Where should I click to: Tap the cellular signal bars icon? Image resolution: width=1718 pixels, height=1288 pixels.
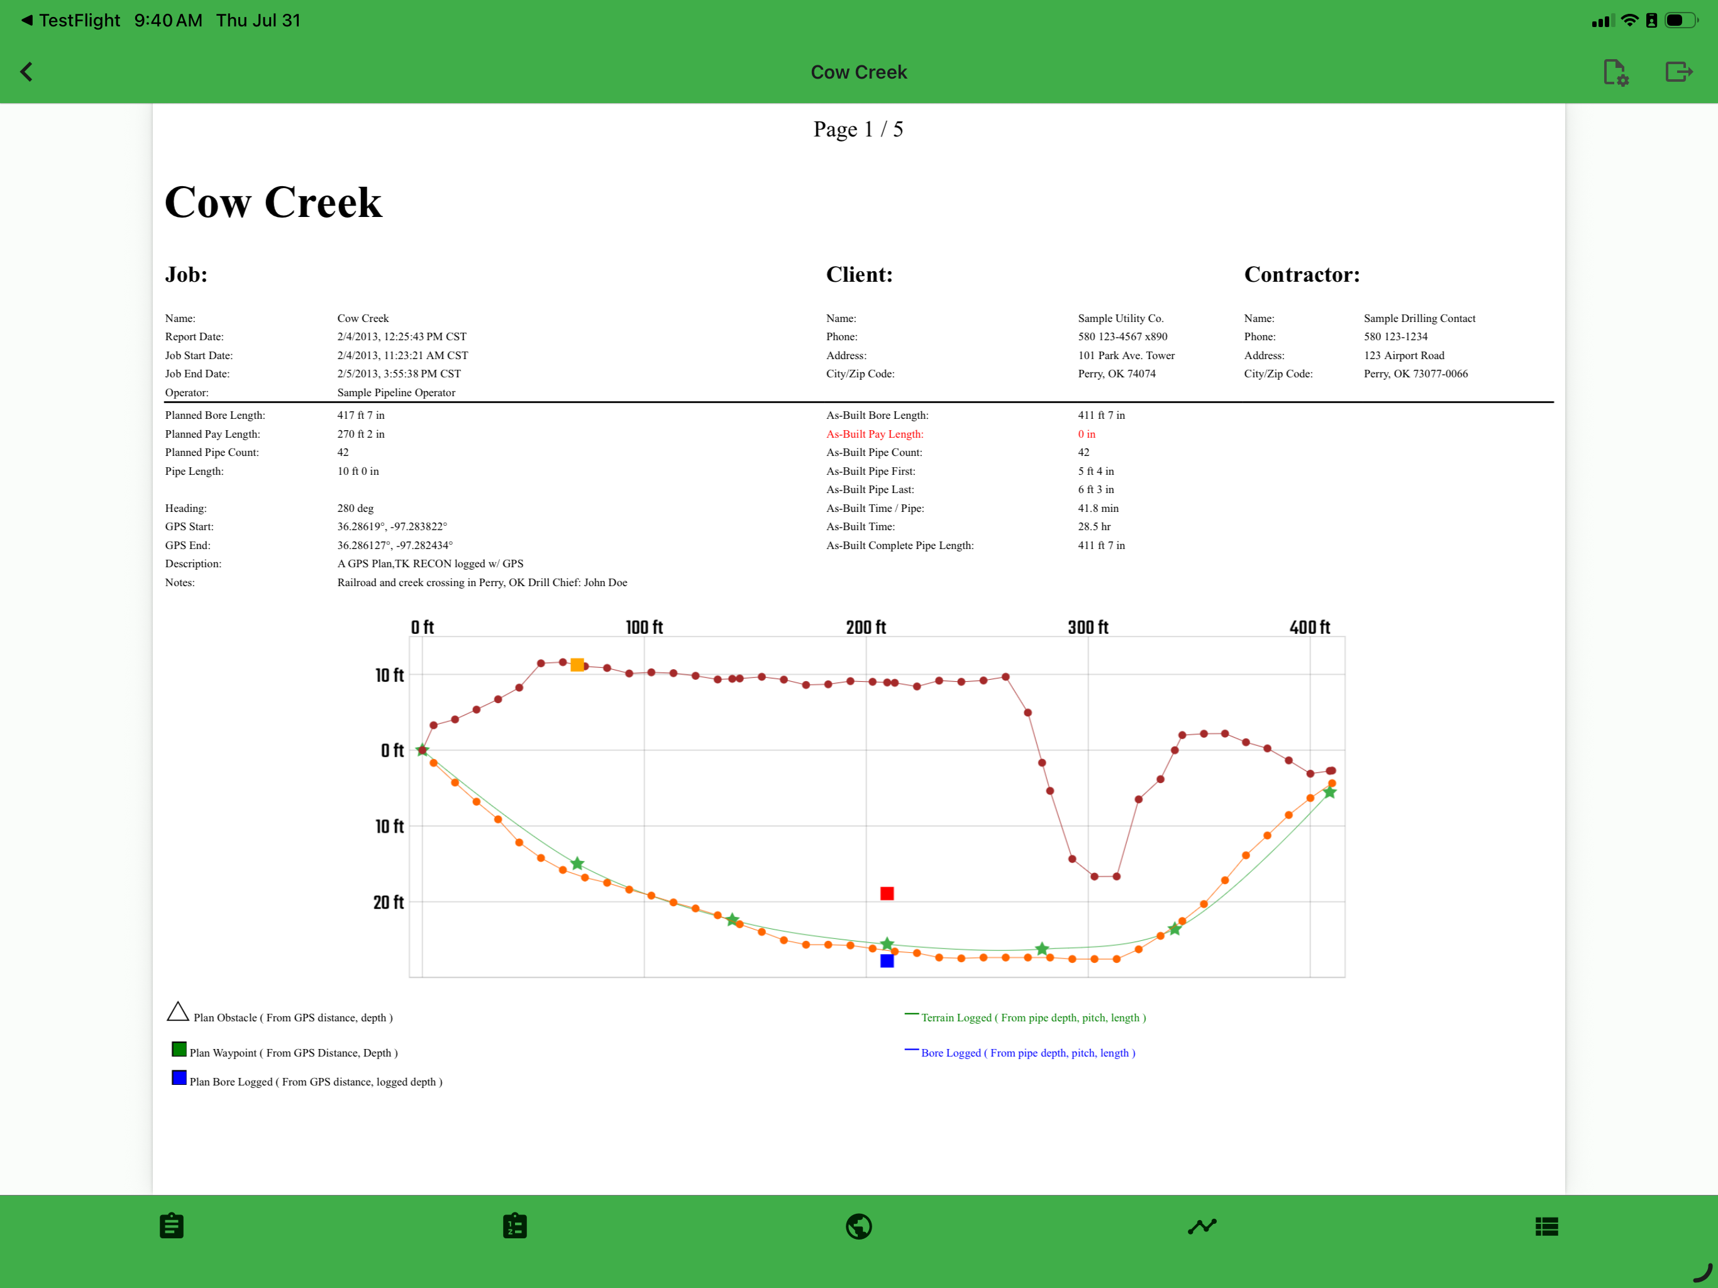tap(1603, 21)
